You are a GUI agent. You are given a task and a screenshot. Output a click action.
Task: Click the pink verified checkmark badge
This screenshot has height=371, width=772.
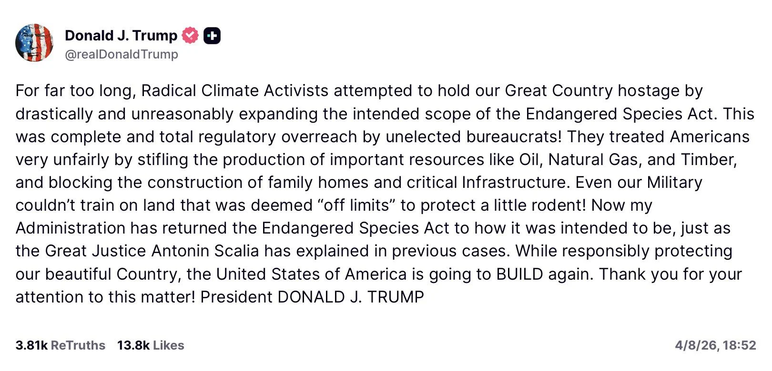(190, 36)
